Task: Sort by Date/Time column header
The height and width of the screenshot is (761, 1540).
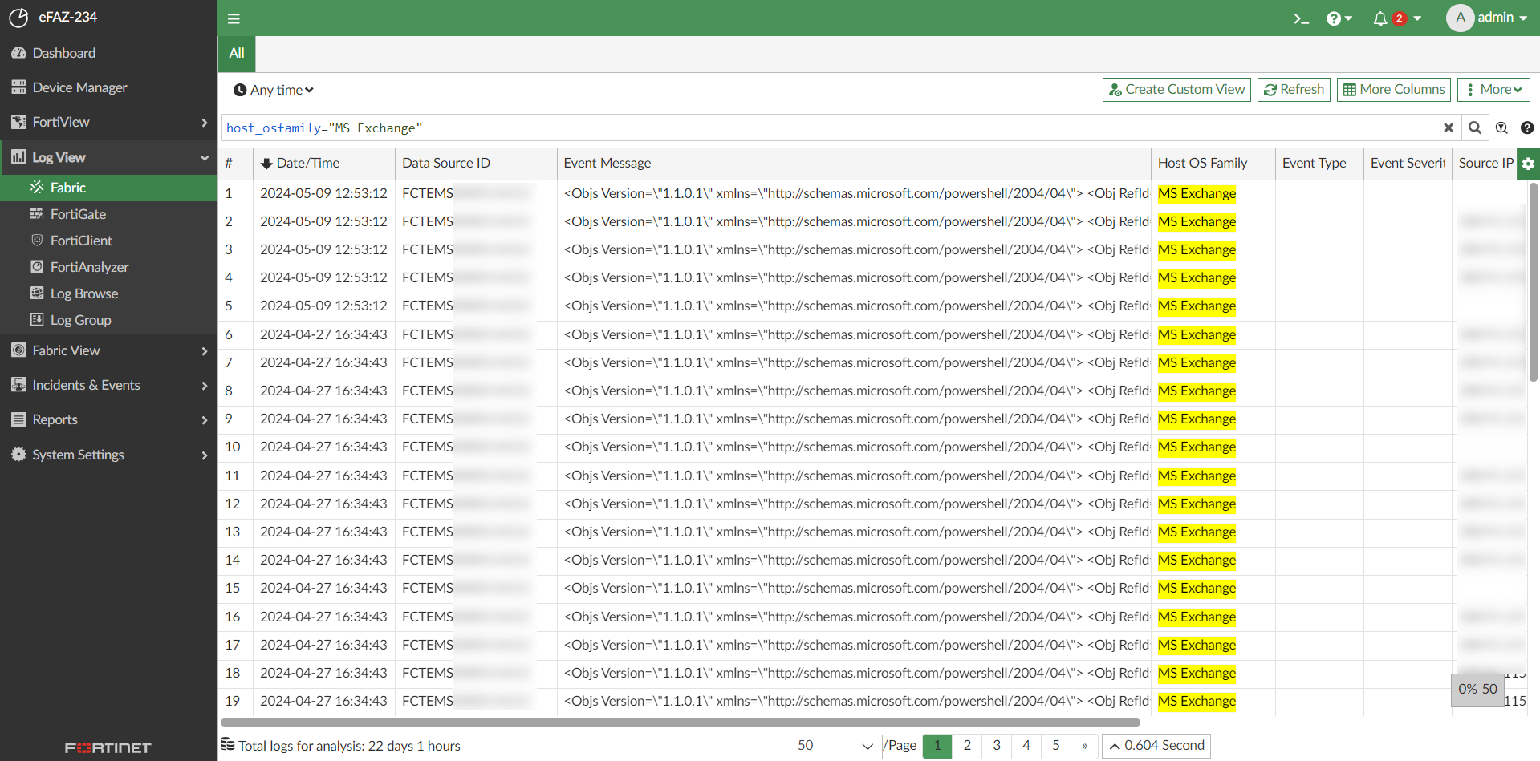Action: point(307,164)
